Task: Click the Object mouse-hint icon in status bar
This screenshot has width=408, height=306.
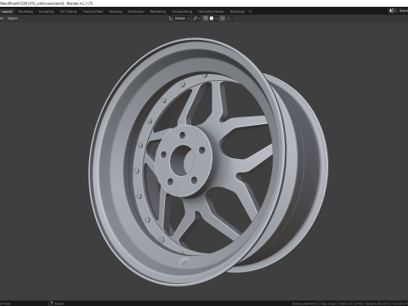Action: click(51, 303)
